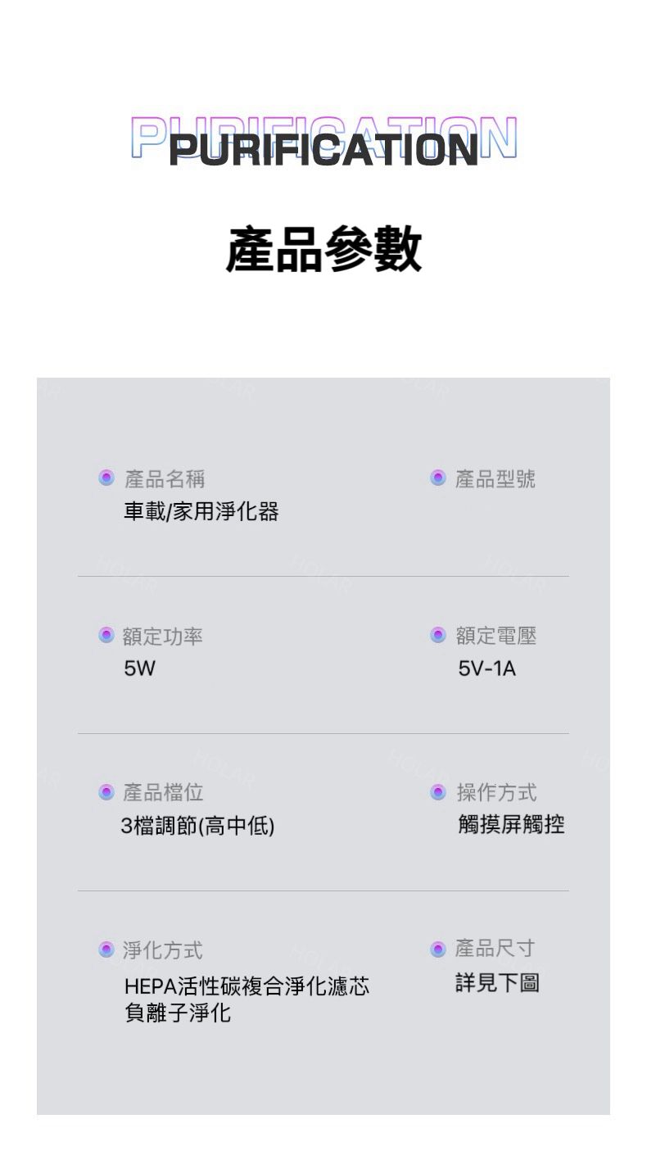This screenshot has height=1151, width=647.
Task: Click the 3檔調節(高中低) text
Action: [x=197, y=826]
